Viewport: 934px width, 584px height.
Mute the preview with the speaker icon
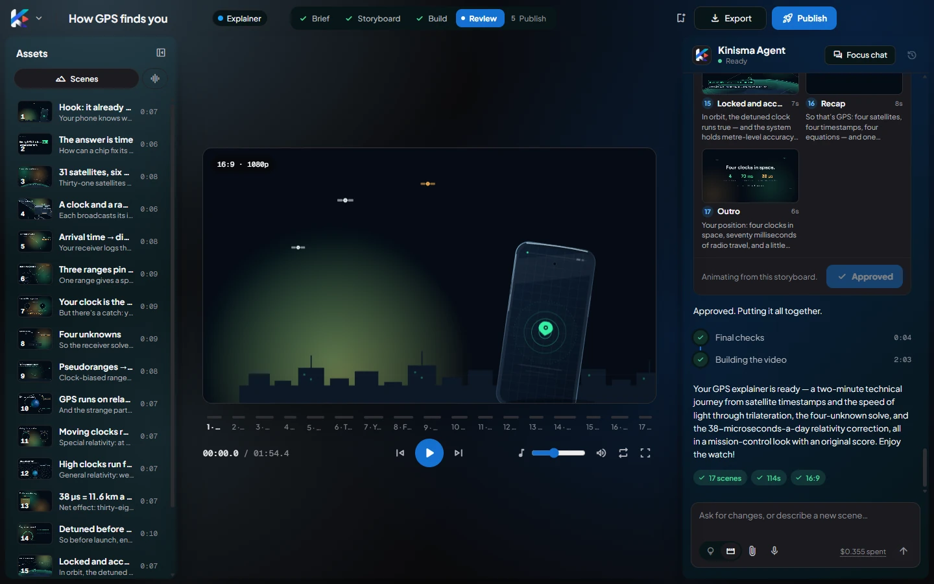point(601,453)
